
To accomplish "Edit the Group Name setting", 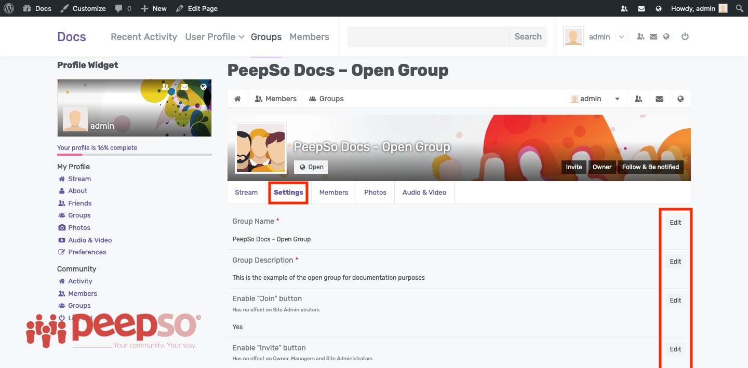I will tap(675, 223).
